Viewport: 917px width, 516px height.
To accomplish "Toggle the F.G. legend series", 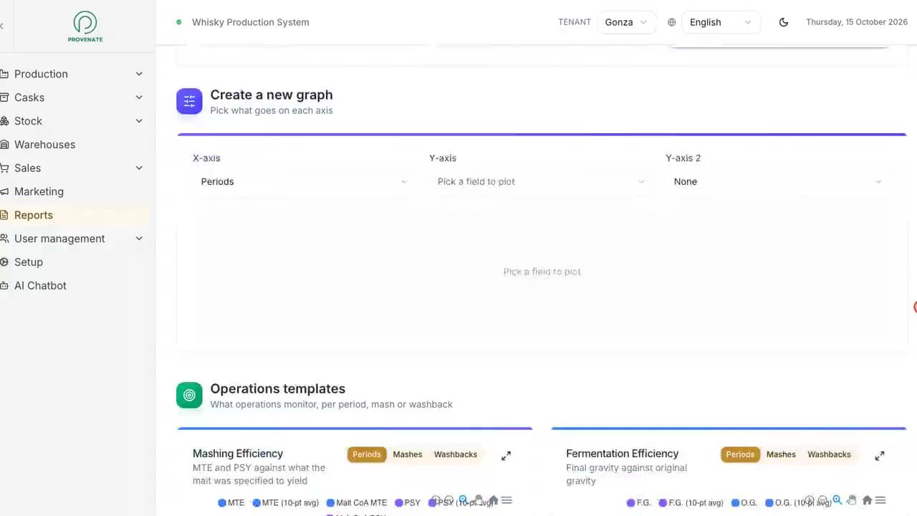I will point(638,503).
